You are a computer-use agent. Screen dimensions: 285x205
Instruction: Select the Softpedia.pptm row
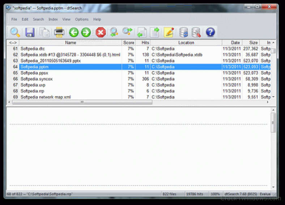pos(139,67)
